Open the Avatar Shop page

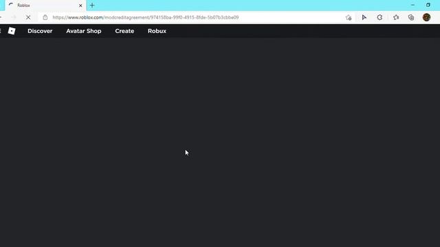(84, 31)
